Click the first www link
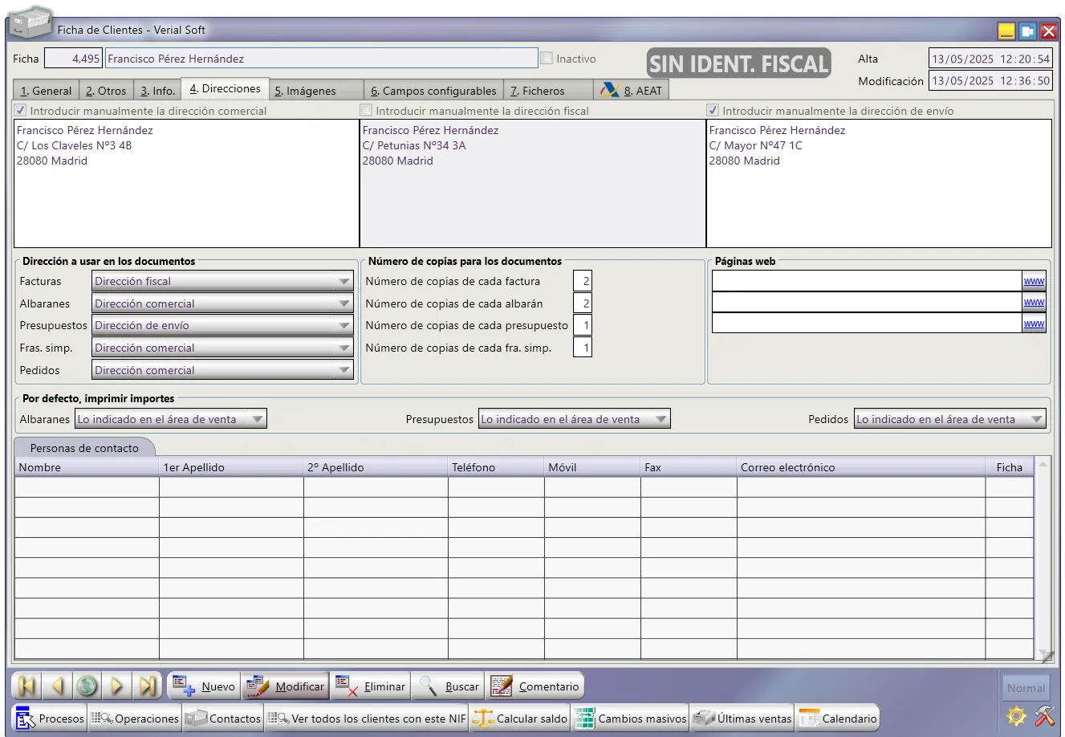This screenshot has width=1065, height=737. click(x=1034, y=281)
